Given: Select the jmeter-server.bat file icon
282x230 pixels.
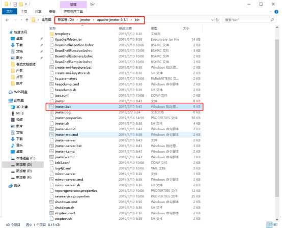Looking at the screenshot, I should click(x=51, y=146).
